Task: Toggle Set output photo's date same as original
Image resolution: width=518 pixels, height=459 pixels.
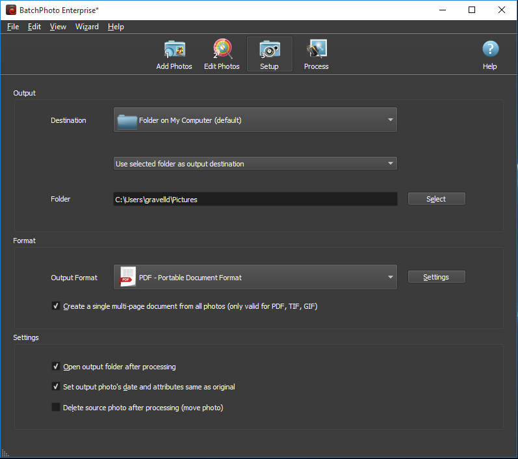Action: click(56, 386)
